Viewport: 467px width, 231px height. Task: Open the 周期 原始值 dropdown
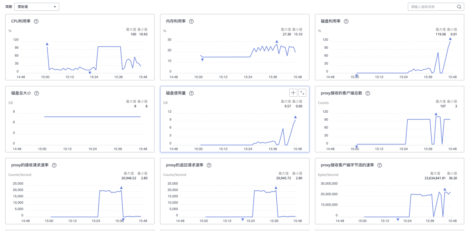pyautogui.click(x=37, y=7)
